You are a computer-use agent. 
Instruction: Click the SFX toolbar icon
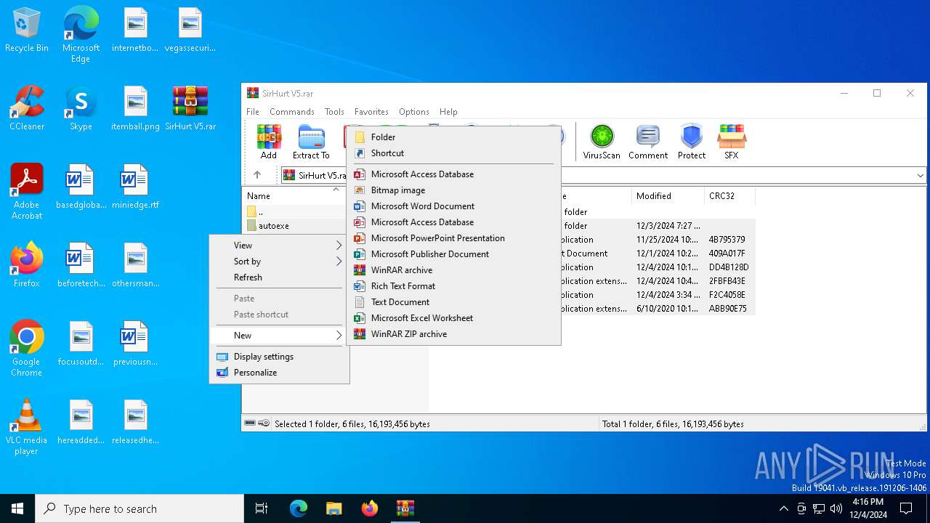click(x=732, y=142)
